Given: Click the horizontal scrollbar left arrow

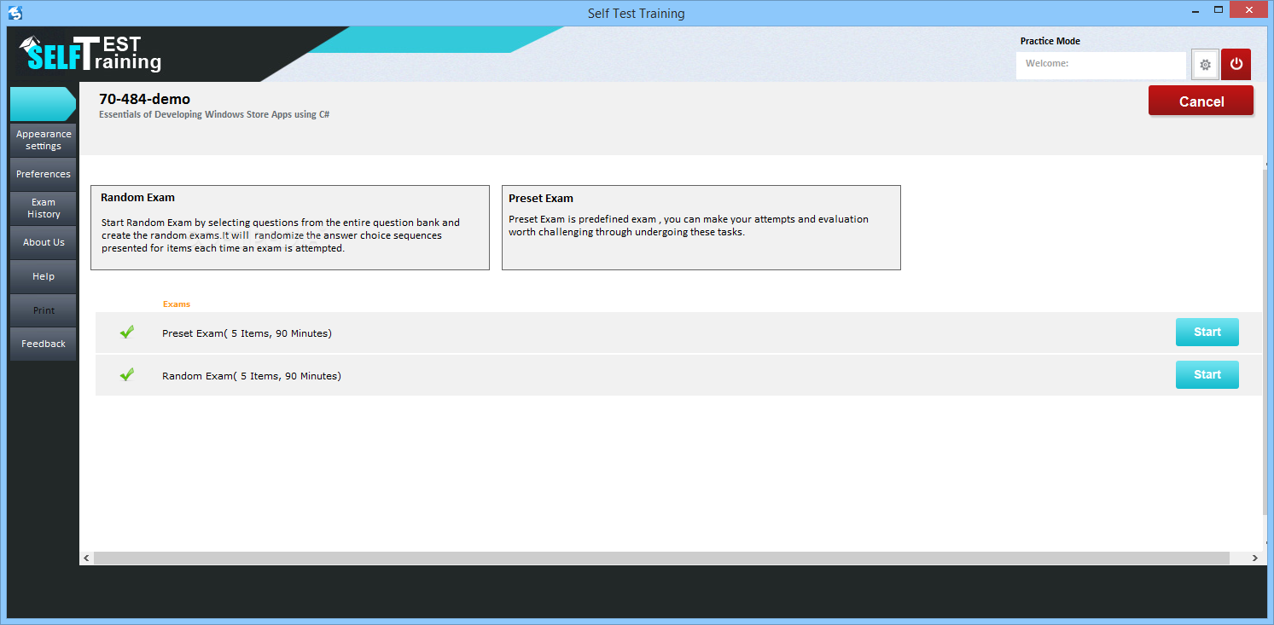Looking at the screenshot, I should [86, 558].
